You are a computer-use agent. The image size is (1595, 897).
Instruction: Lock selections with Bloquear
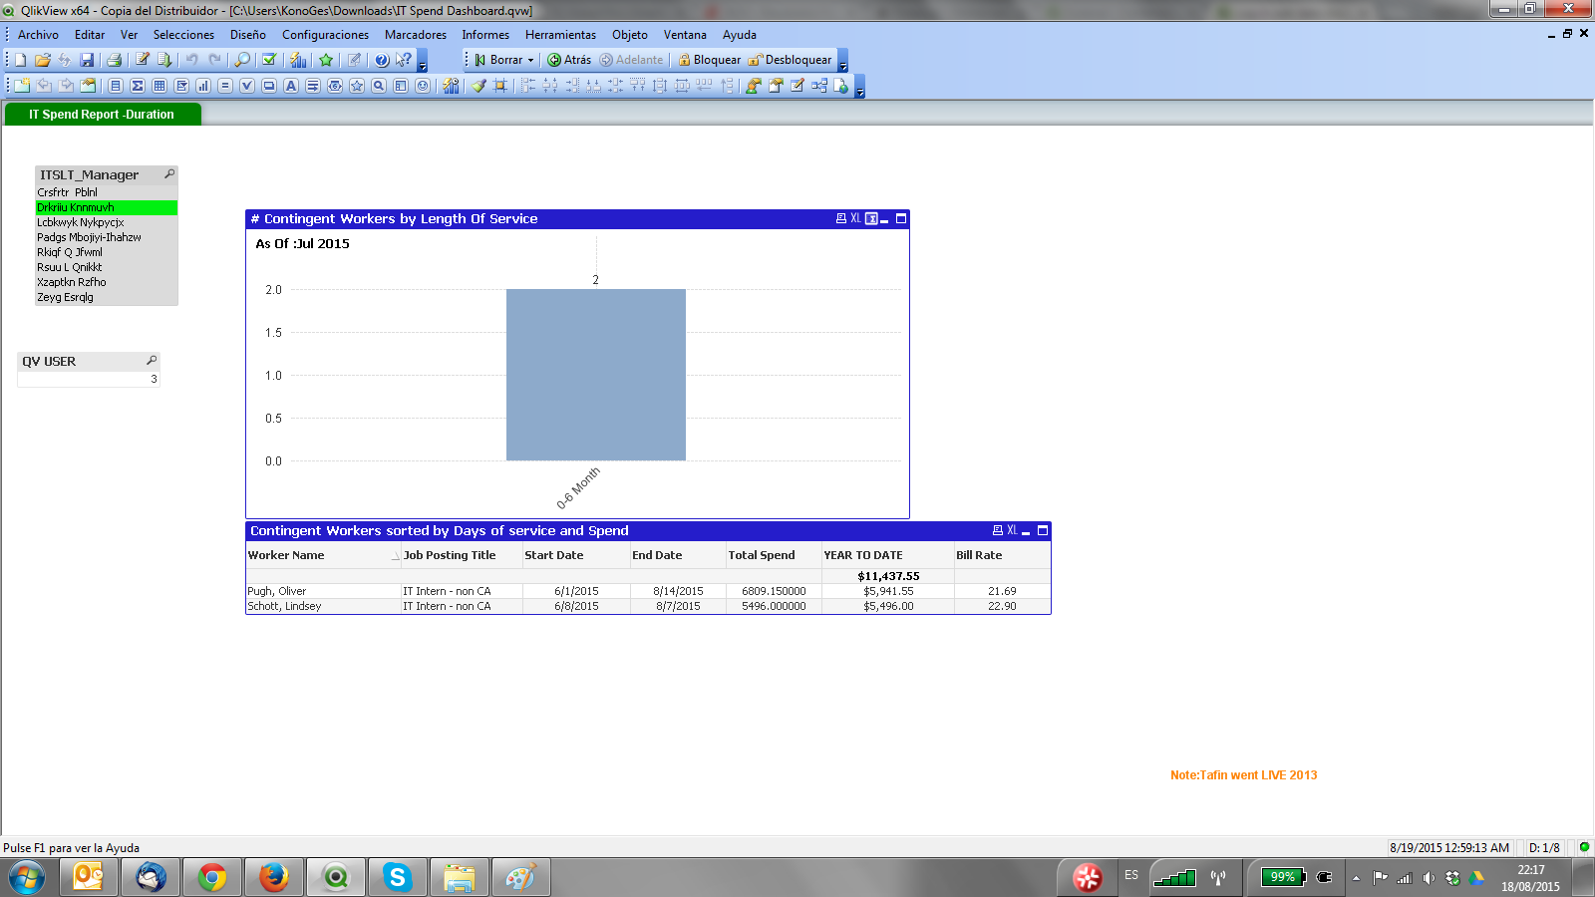click(x=709, y=60)
